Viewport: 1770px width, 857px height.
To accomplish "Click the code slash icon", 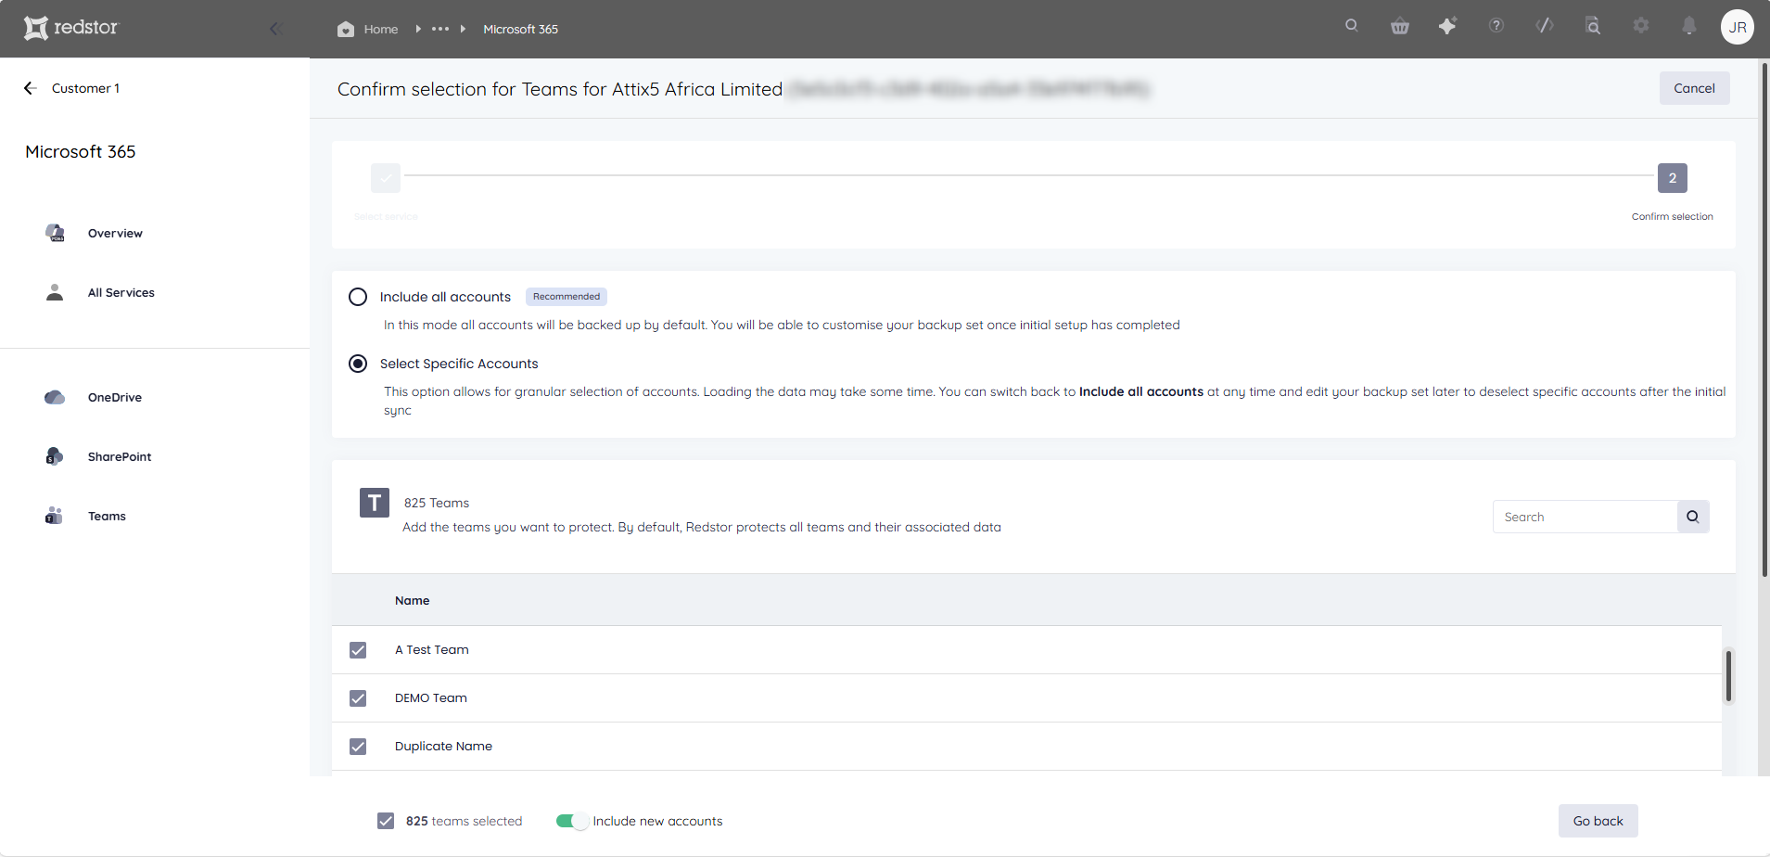I will point(1545,26).
